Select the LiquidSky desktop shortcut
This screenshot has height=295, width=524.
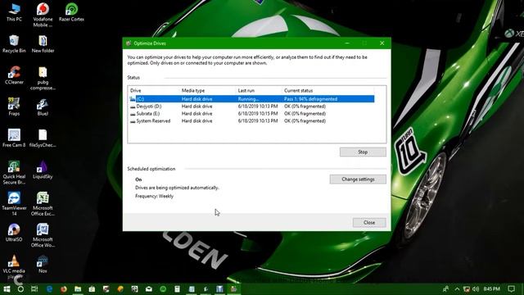coord(43,170)
